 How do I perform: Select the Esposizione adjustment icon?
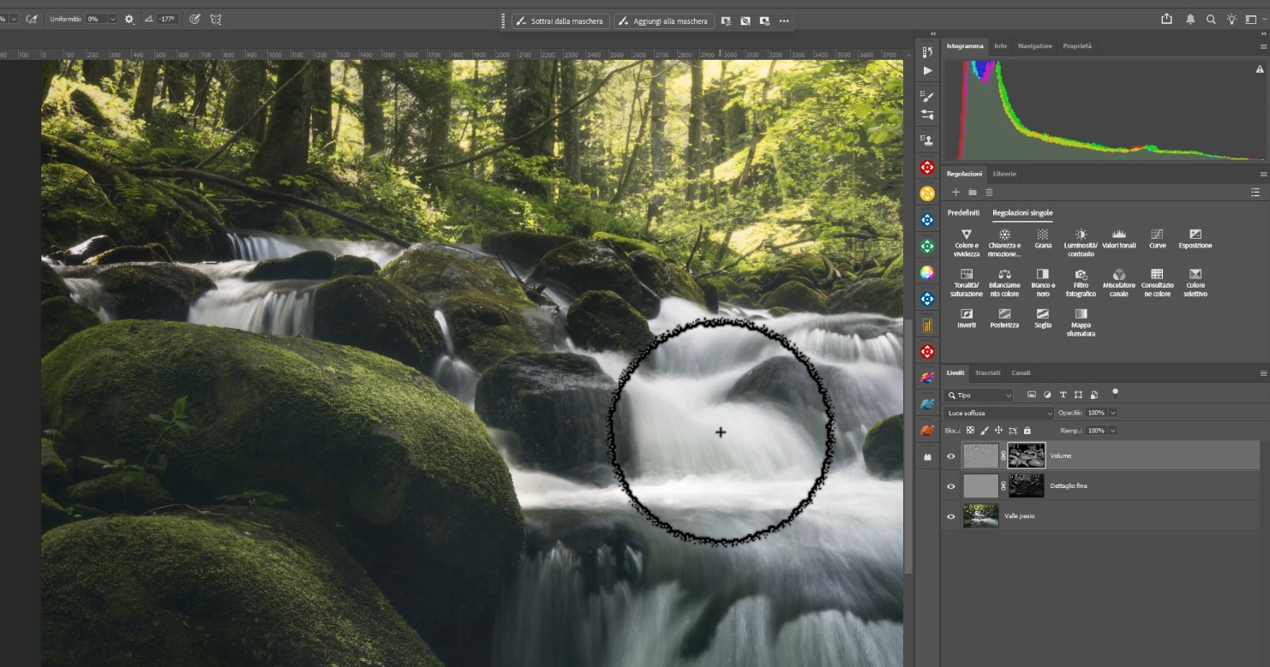tap(1195, 234)
